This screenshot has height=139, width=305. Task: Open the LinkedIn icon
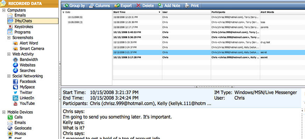coord(15,98)
